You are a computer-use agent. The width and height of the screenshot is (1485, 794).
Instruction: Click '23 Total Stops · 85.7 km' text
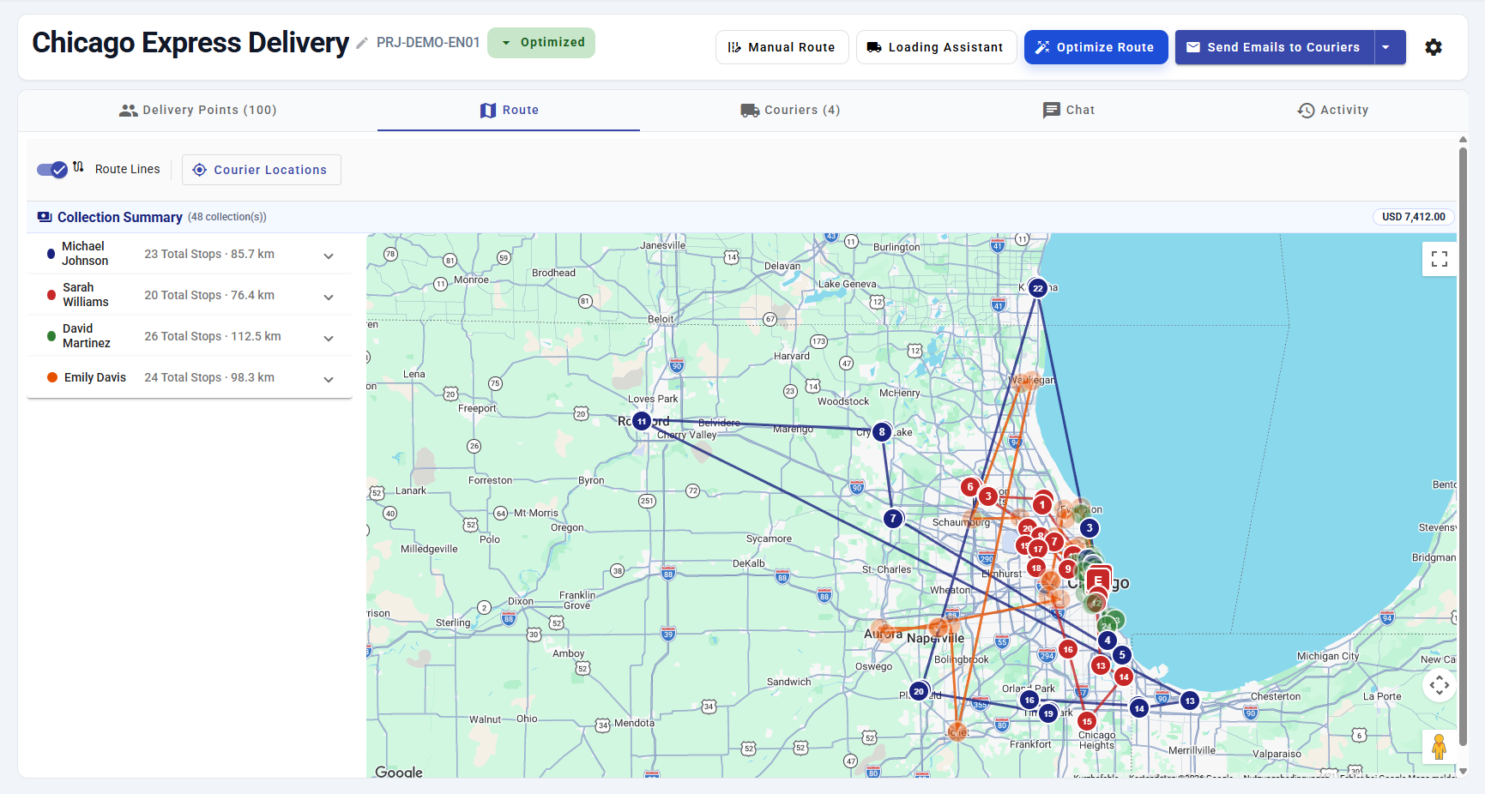pyautogui.click(x=209, y=254)
